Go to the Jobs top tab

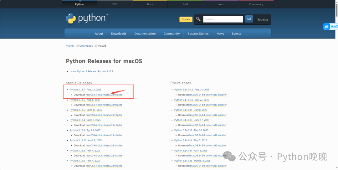click(221, 4)
